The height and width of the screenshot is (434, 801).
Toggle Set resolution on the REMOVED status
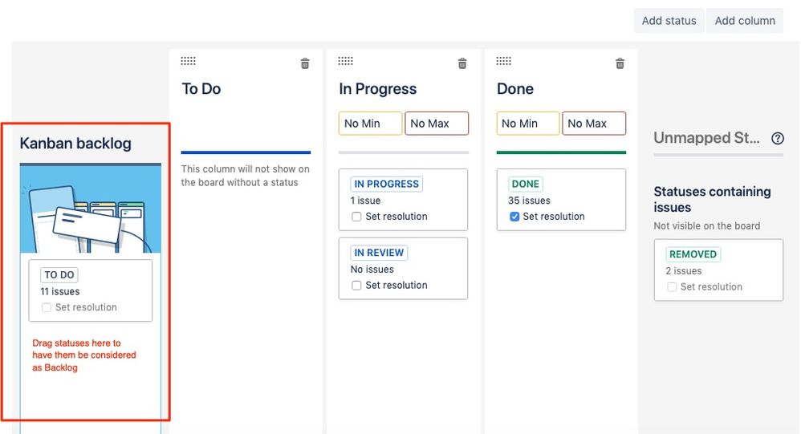[x=672, y=287]
